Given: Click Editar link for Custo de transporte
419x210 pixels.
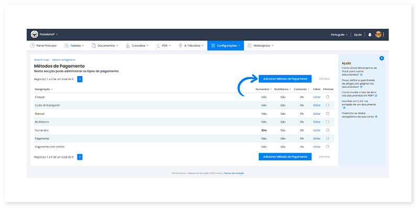Looking at the screenshot, I should pos(316,105).
